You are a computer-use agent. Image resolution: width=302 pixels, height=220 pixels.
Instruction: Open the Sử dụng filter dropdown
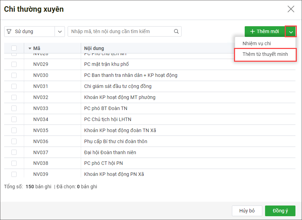coord(60,31)
